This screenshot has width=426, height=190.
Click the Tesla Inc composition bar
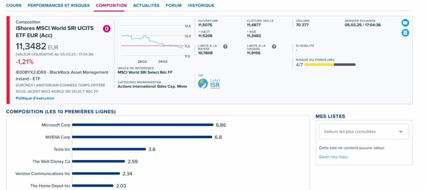pos(109,149)
